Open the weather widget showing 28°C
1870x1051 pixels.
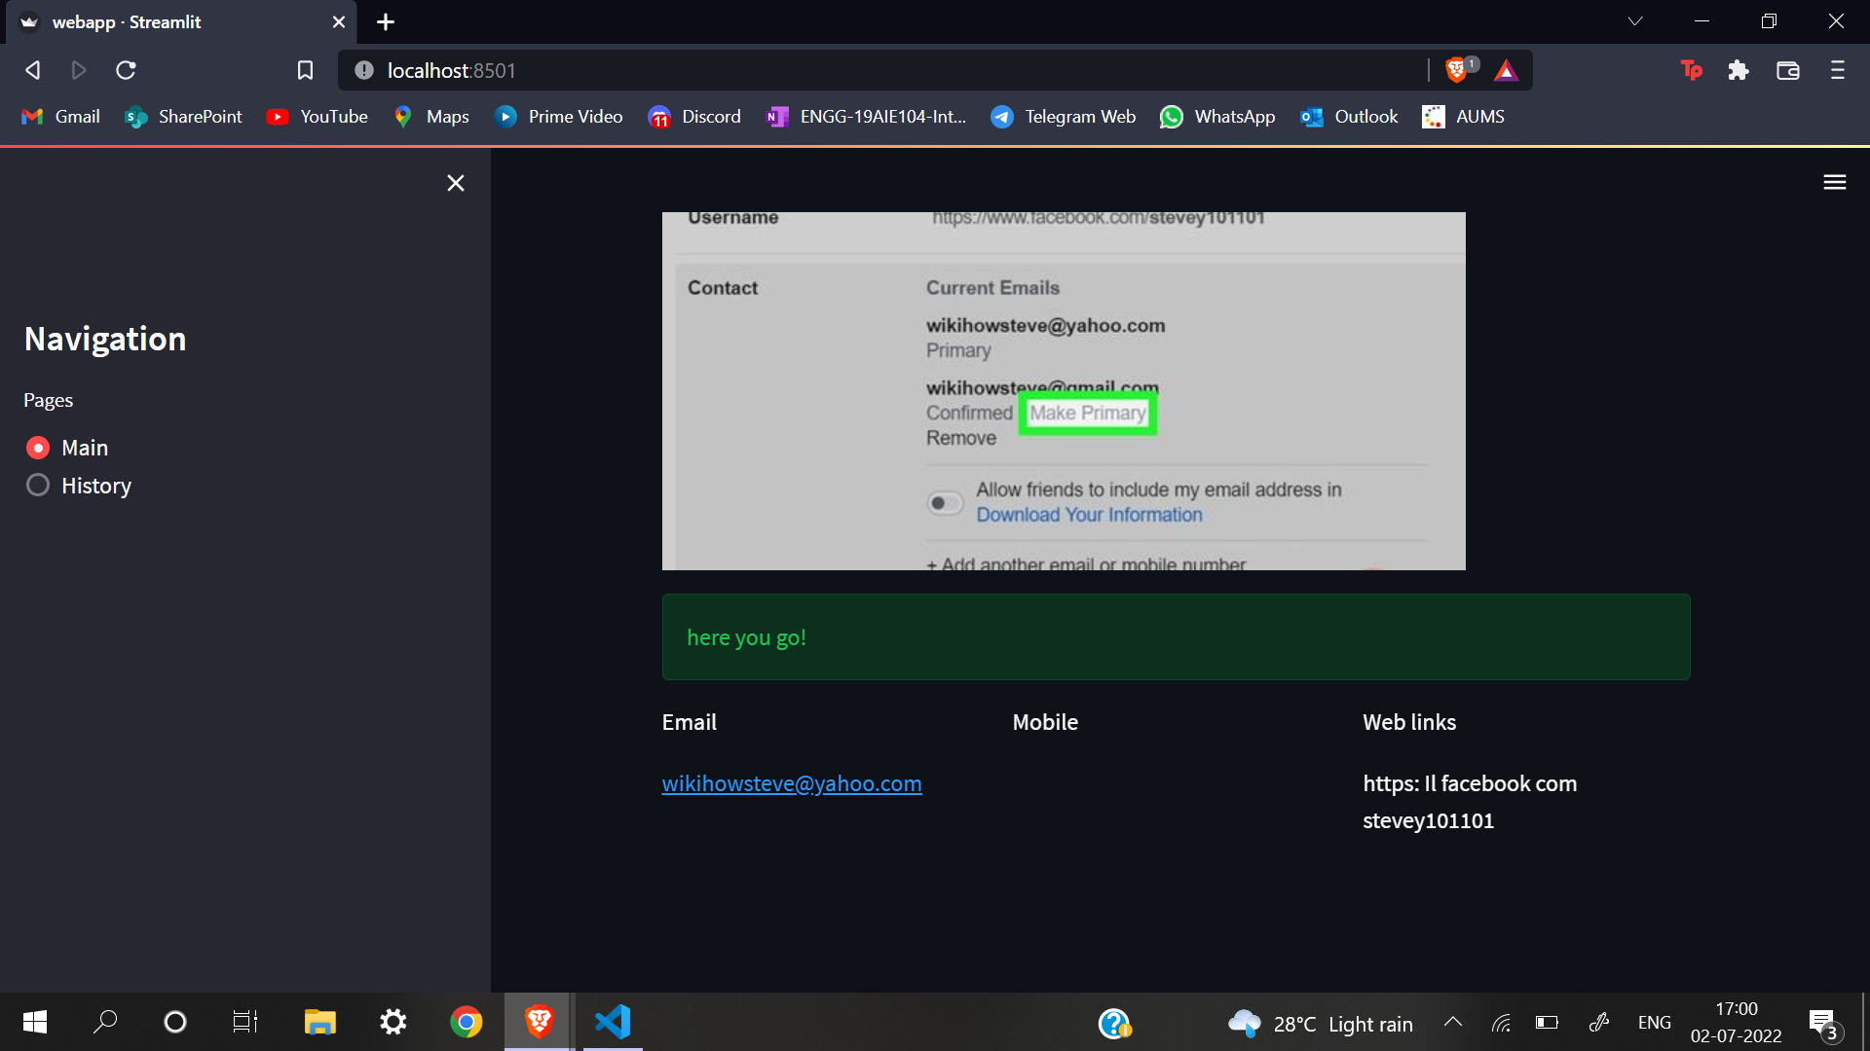pos(1321,1024)
